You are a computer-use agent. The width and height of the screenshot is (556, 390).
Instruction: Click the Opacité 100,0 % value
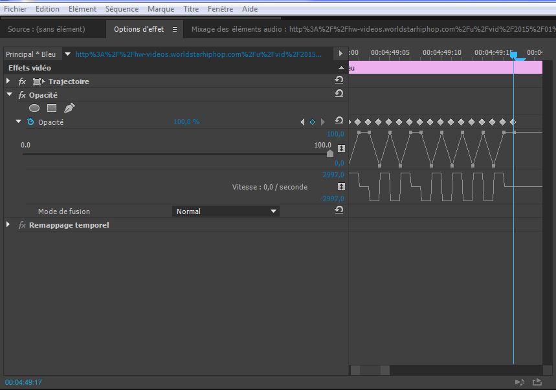pyautogui.click(x=186, y=122)
